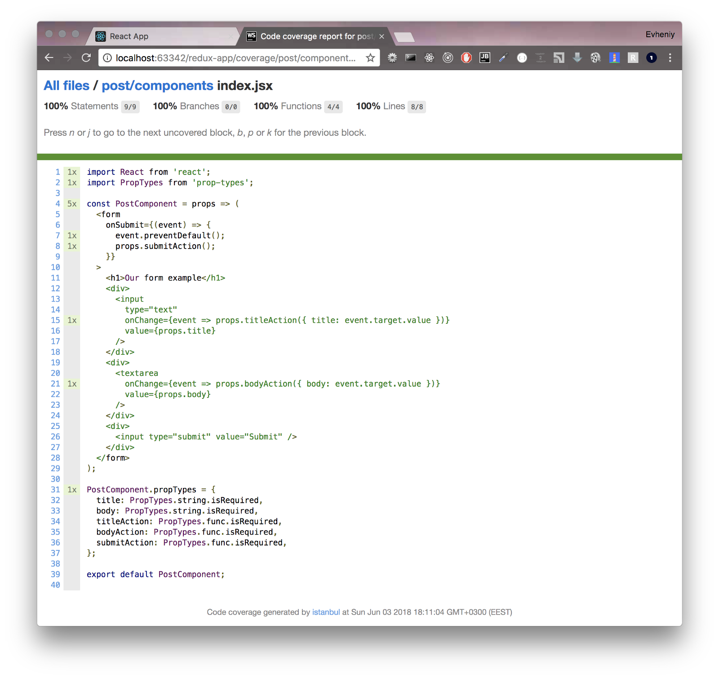
Task: Follow the istanbul link in footer
Action: point(326,612)
